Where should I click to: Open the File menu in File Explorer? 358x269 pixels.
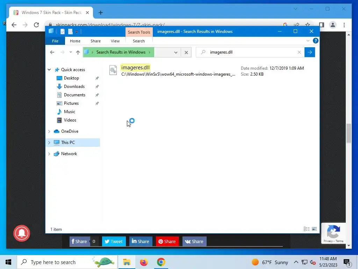click(55, 41)
